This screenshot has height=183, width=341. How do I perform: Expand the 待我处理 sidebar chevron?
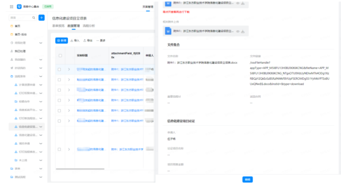[x=40, y=43]
